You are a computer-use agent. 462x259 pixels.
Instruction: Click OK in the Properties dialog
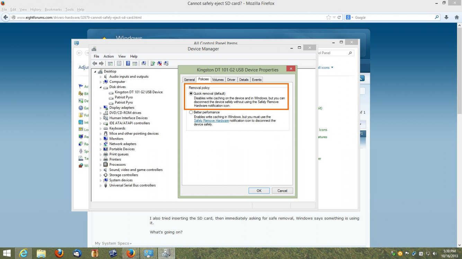click(x=259, y=191)
